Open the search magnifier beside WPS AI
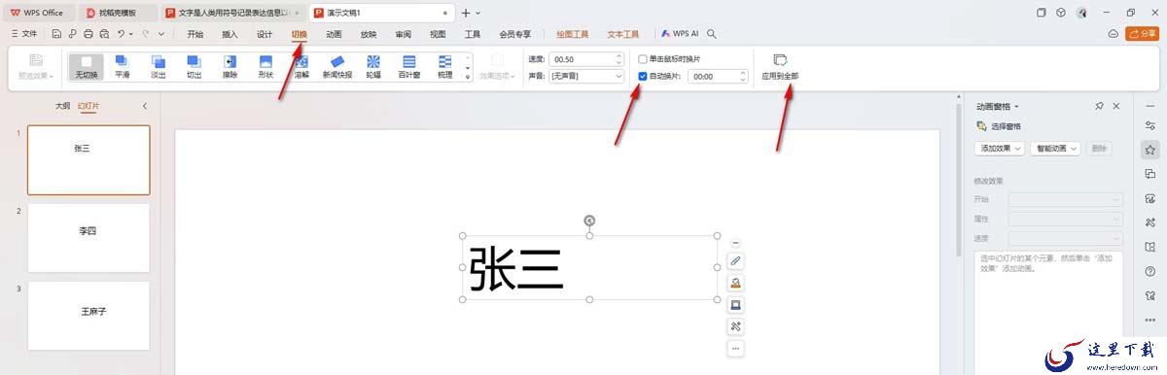Screen dimensions: 1167x375 click(712, 33)
